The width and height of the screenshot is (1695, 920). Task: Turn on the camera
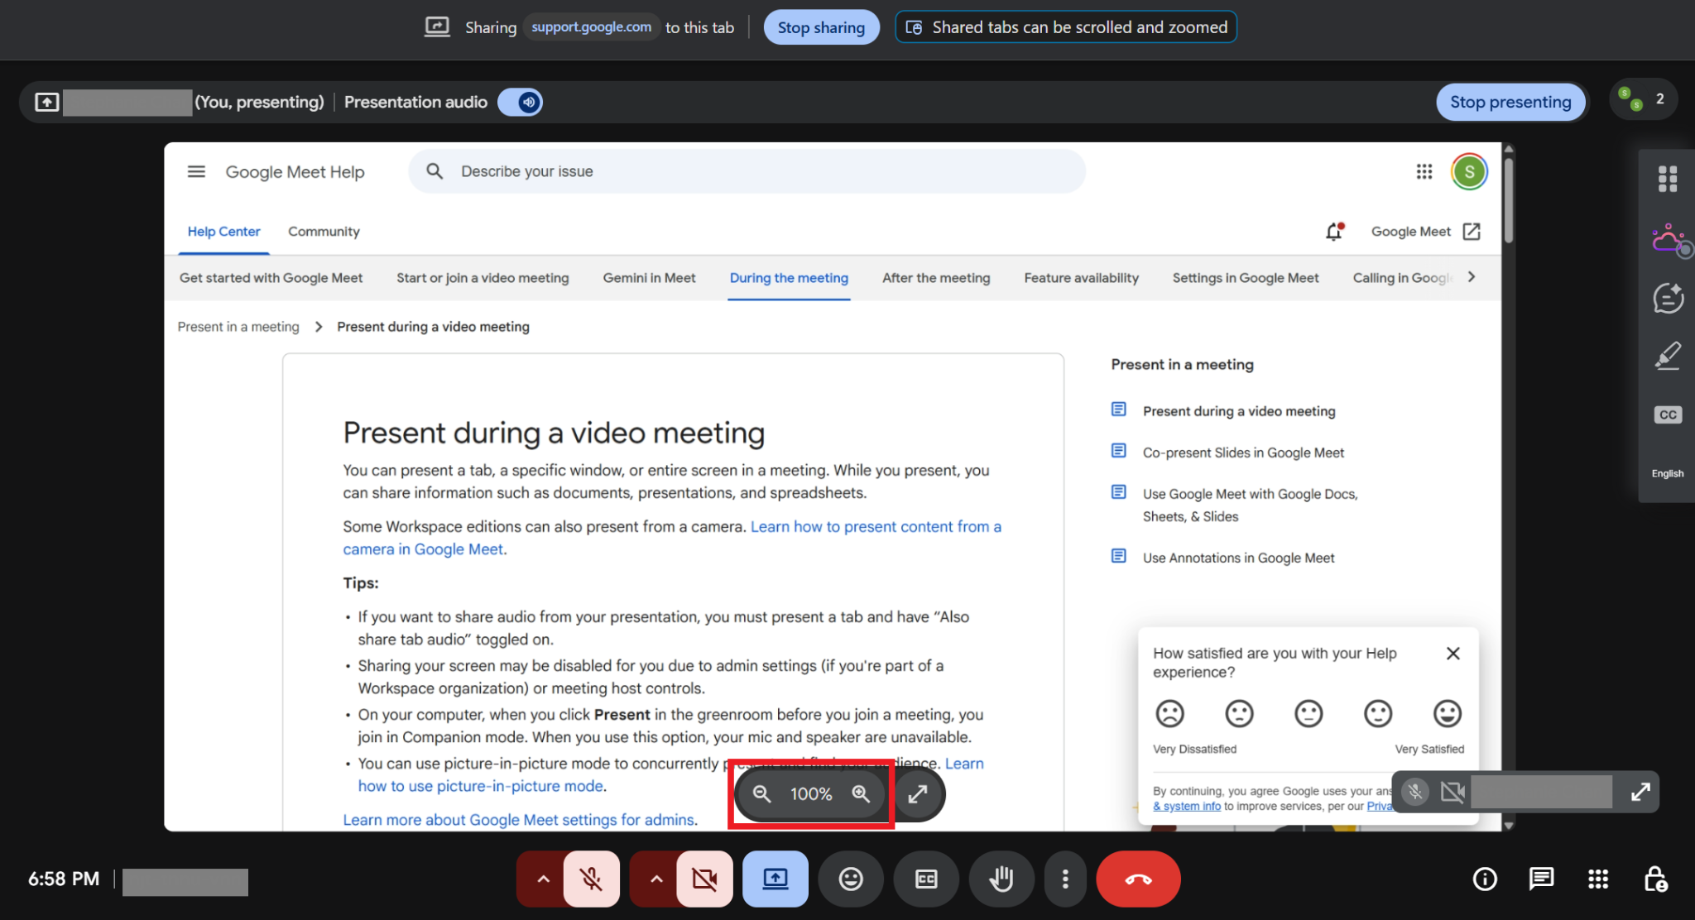[x=704, y=879]
